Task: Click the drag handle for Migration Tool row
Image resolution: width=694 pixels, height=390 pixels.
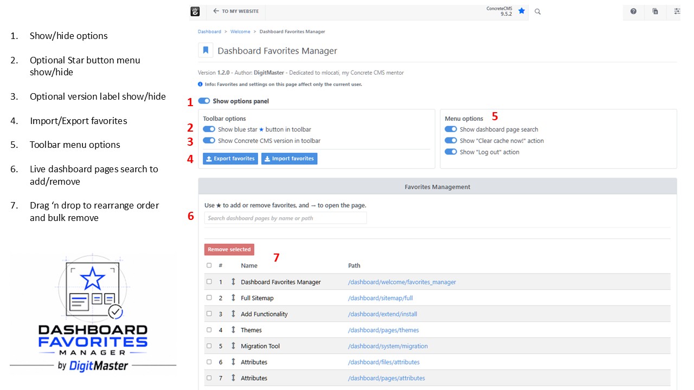Action: click(x=233, y=346)
